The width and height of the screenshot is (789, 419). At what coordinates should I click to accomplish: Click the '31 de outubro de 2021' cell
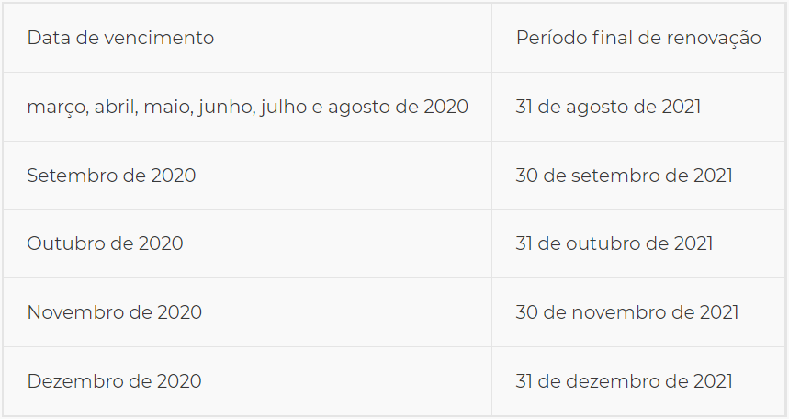tap(614, 243)
